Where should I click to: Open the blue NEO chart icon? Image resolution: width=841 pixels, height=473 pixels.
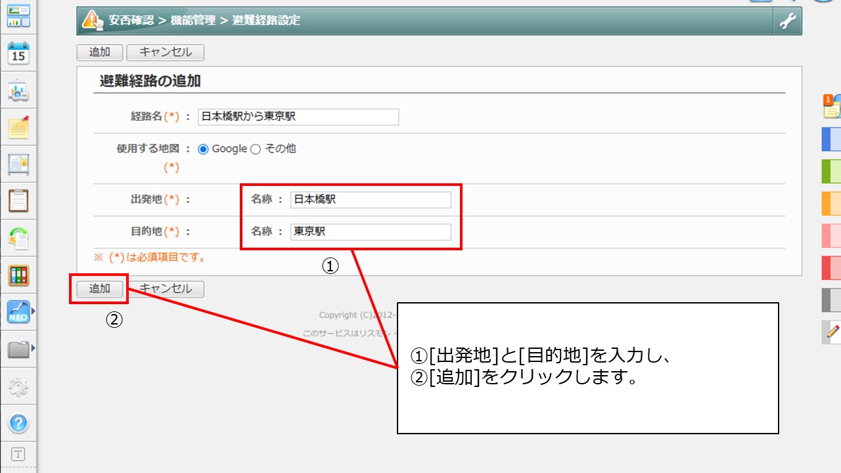click(18, 312)
